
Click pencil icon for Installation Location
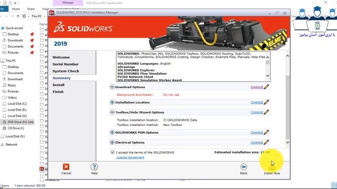pos(266,102)
